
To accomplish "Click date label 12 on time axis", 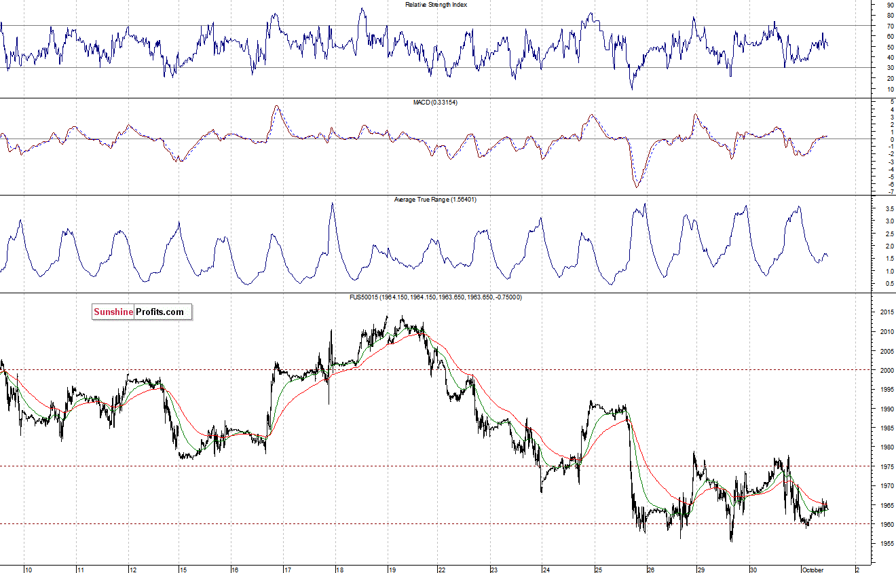I will pos(133,570).
